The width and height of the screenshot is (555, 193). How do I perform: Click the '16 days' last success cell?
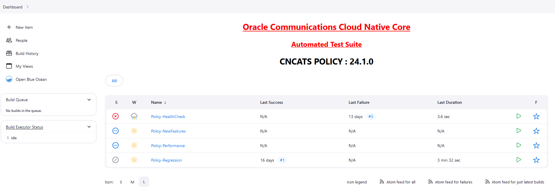click(x=267, y=160)
